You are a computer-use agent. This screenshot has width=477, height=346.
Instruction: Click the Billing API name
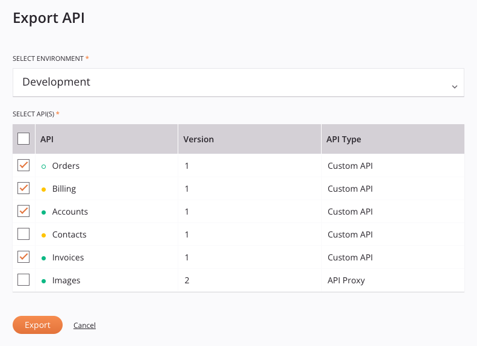64,189
